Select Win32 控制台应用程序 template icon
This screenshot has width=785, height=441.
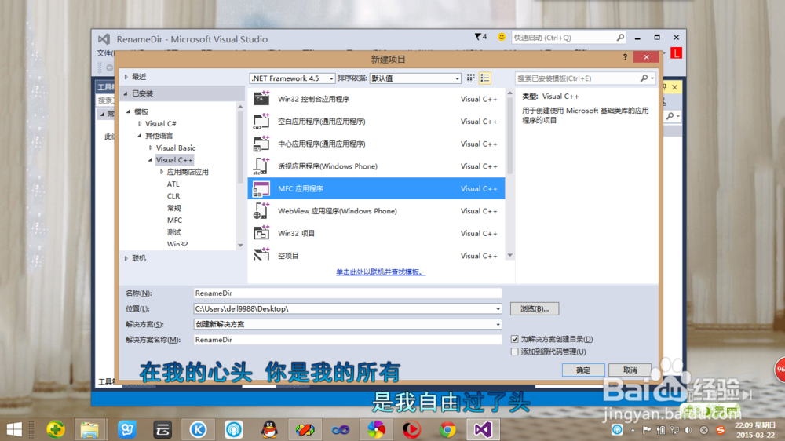coord(261,99)
